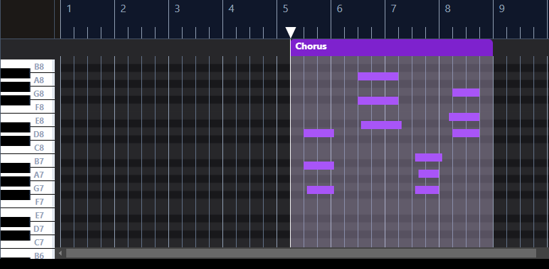Click the playhead marker triangle at bar 5
This screenshot has height=269, width=549.
[291, 32]
